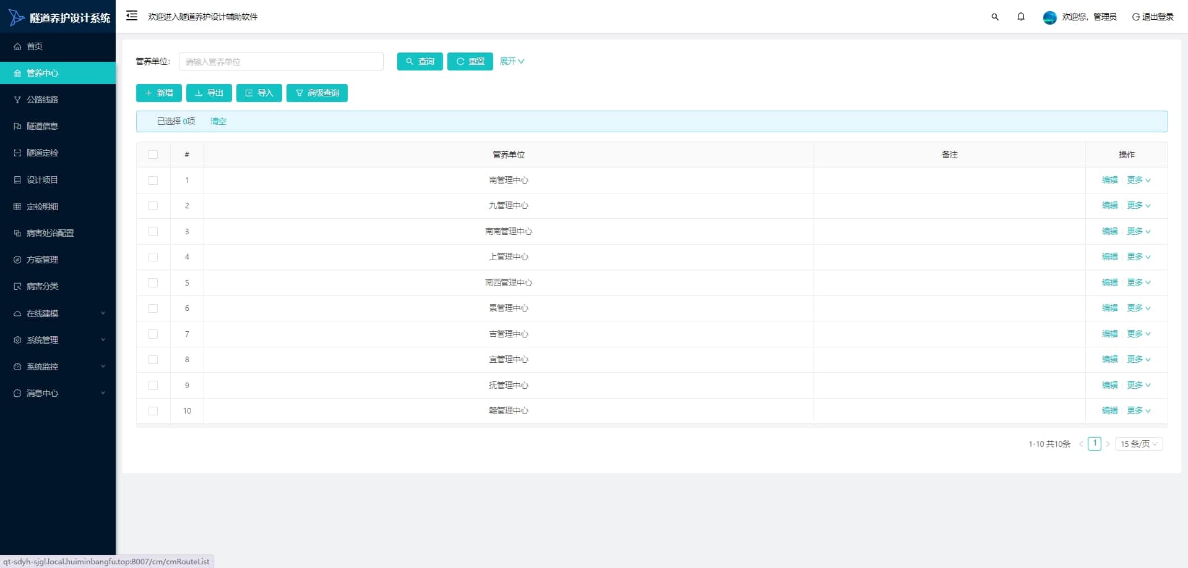Open 方案管理 menu item
The height and width of the screenshot is (568, 1188).
(58, 260)
